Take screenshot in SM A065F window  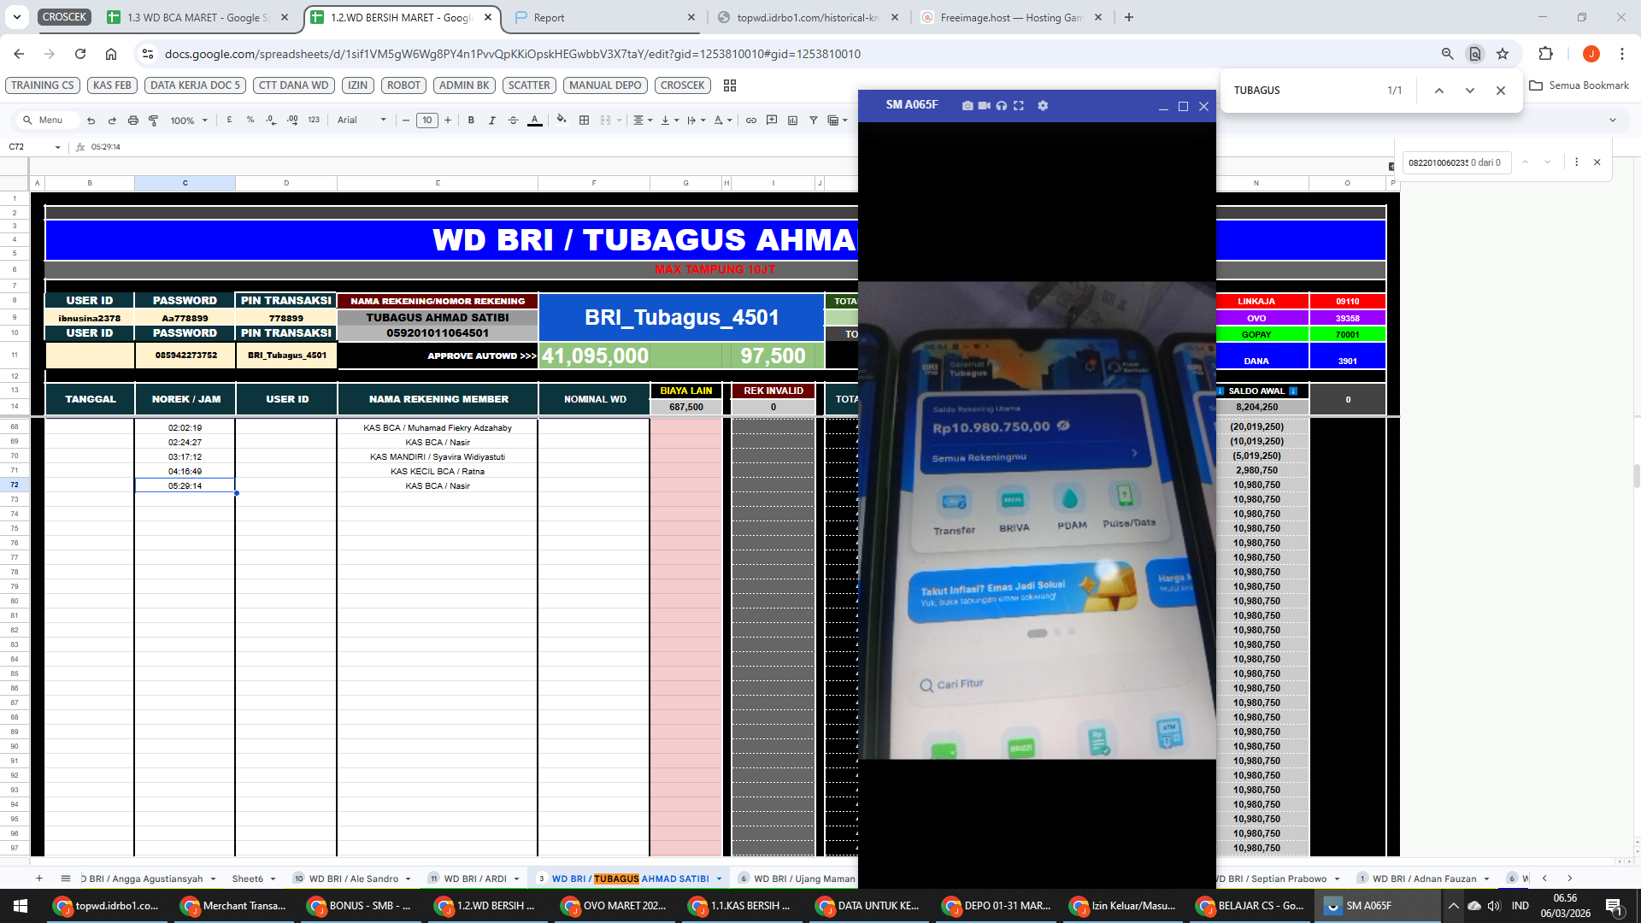click(967, 106)
